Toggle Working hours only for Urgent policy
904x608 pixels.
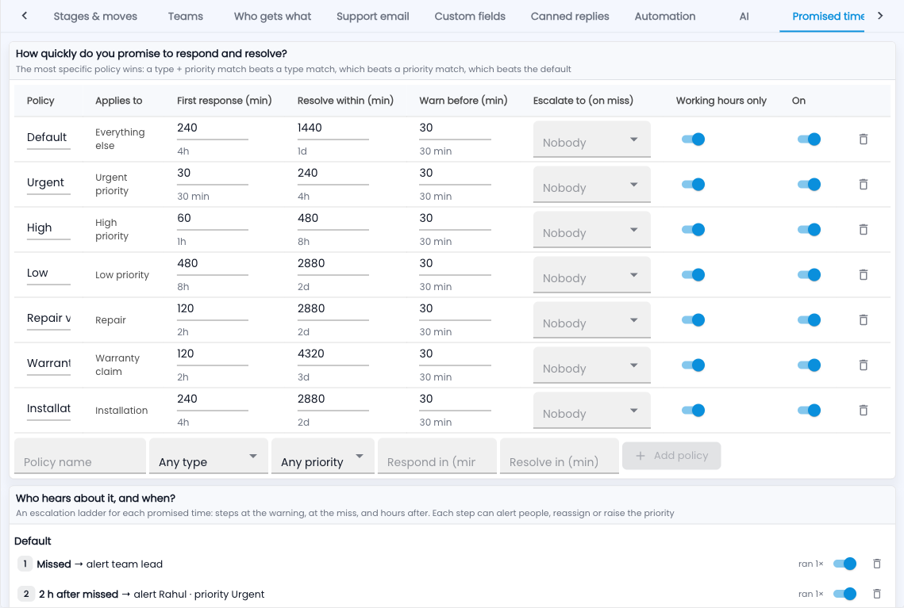(x=693, y=184)
